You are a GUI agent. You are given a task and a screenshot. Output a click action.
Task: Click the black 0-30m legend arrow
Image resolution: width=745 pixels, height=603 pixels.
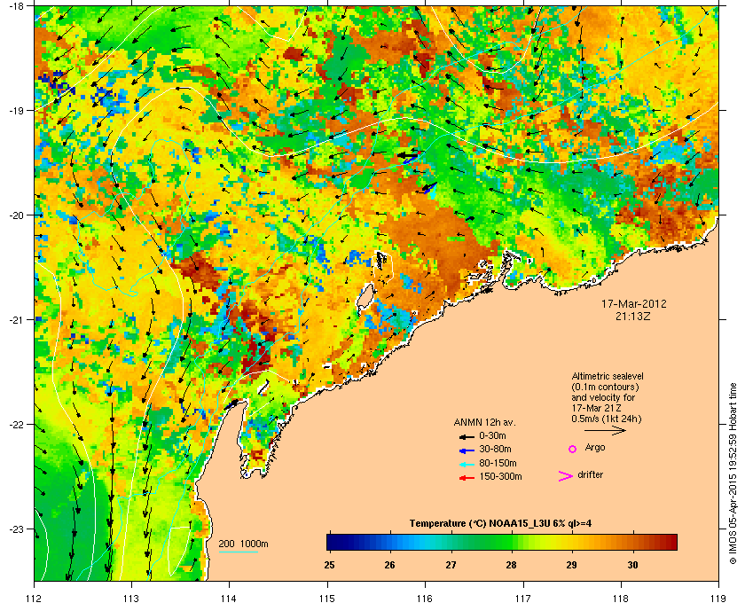[x=467, y=436]
